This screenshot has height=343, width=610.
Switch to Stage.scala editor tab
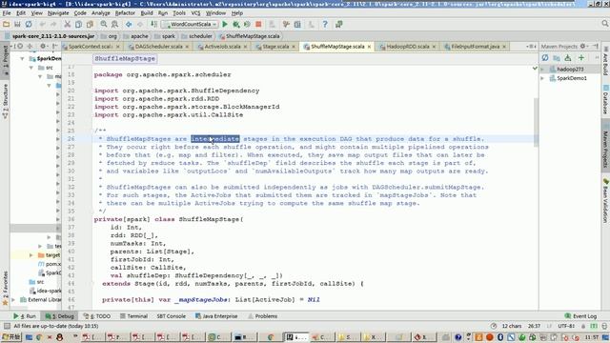(275, 47)
